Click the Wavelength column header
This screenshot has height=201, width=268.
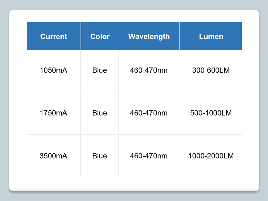[149, 36]
